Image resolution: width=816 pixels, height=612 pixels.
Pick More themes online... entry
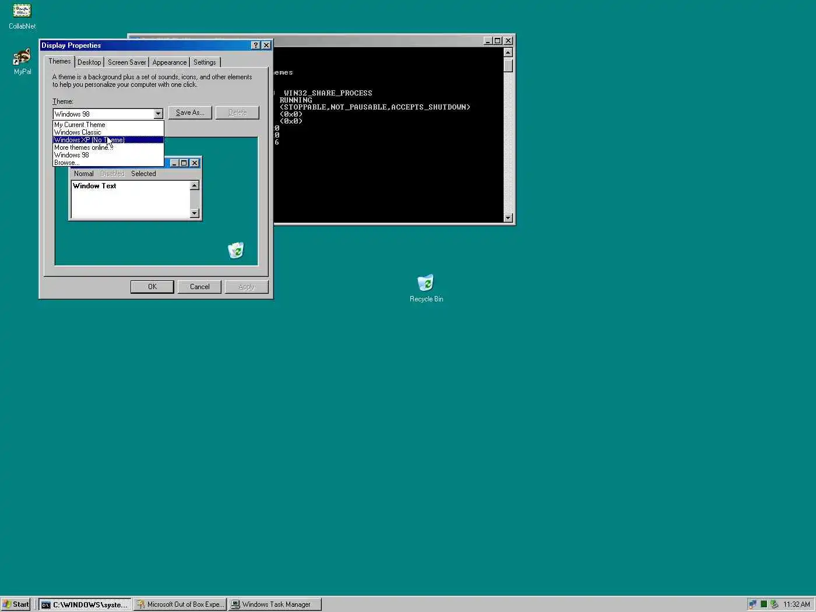[108, 147]
